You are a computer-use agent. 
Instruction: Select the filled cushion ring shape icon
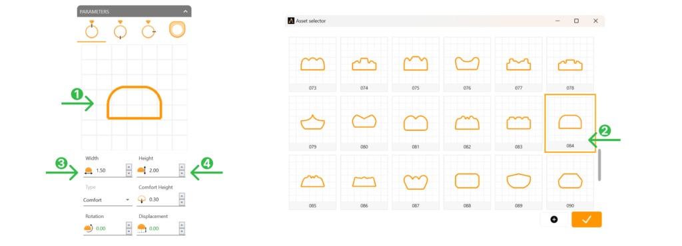pyautogui.click(x=177, y=29)
